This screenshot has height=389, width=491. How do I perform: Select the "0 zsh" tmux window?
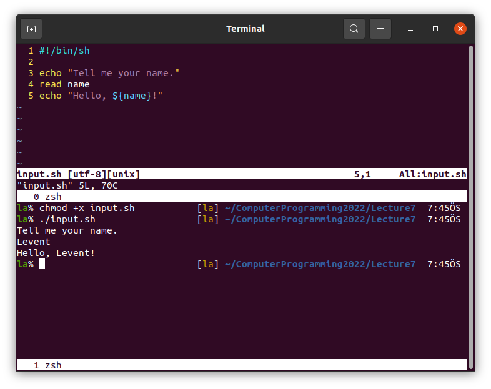(47, 197)
